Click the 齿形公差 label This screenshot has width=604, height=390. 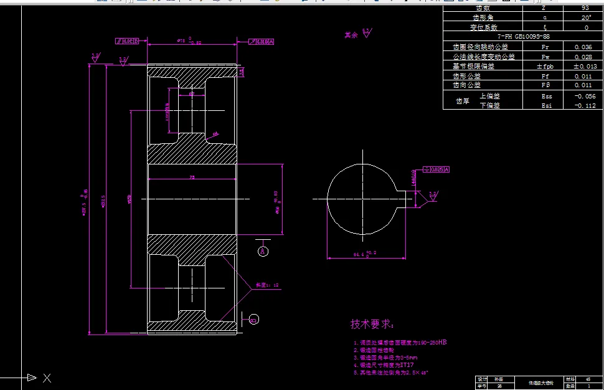pos(466,76)
